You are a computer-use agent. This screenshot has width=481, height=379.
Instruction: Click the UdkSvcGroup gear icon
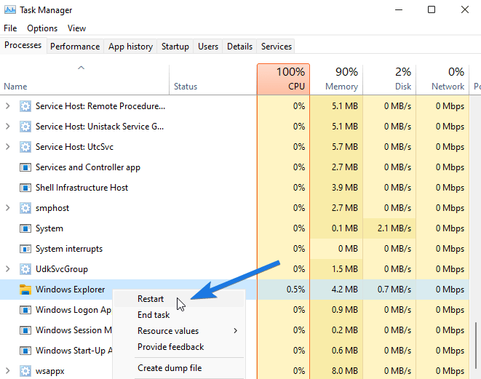click(x=25, y=269)
